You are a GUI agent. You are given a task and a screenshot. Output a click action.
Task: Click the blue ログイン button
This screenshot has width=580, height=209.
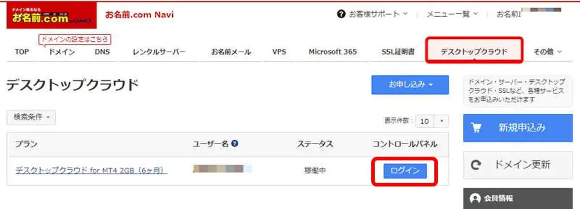click(405, 171)
